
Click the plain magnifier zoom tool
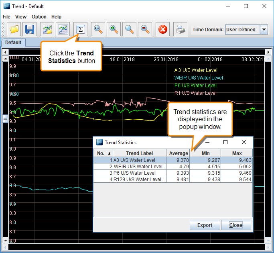129,29
